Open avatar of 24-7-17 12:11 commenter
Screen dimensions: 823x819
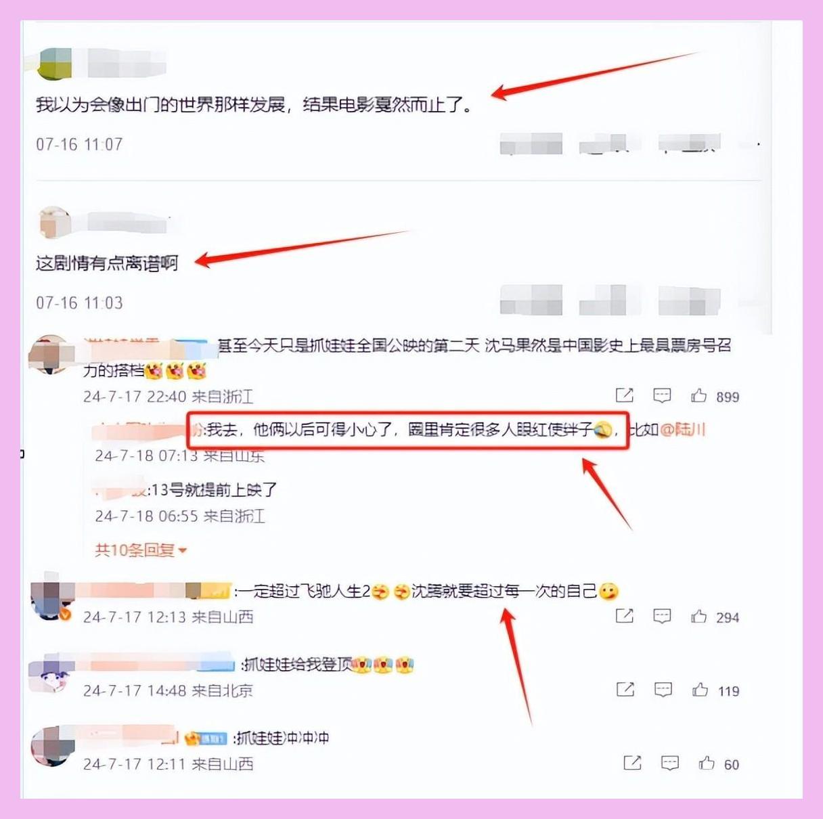click(x=51, y=747)
